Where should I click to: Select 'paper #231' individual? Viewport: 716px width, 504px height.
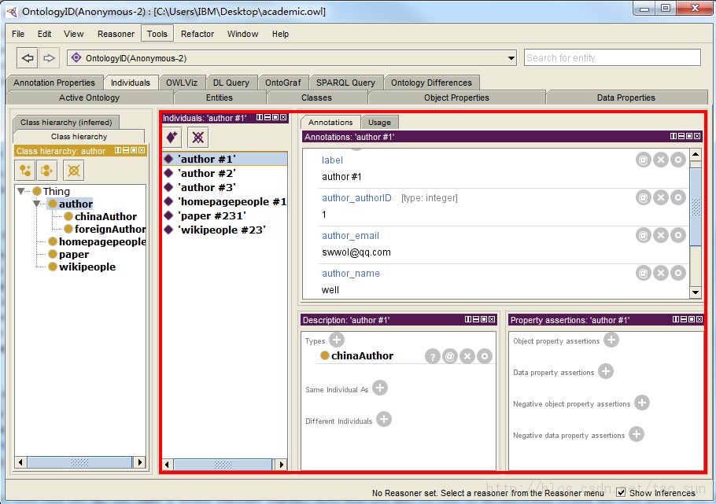tap(212, 215)
